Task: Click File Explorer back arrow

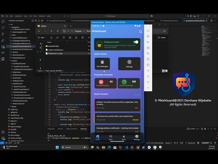Action: point(39,31)
